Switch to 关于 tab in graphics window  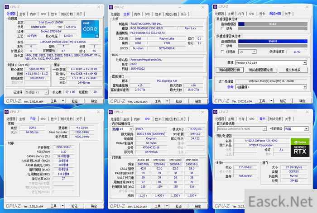coord(288,119)
